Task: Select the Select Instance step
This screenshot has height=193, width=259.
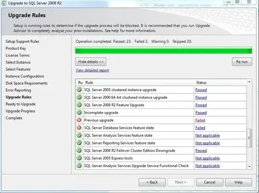Action: click(x=18, y=62)
